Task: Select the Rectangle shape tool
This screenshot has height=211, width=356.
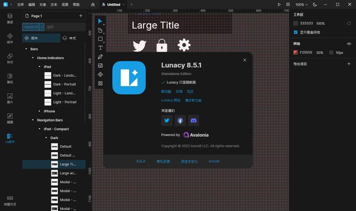Action: tap(100, 39)
